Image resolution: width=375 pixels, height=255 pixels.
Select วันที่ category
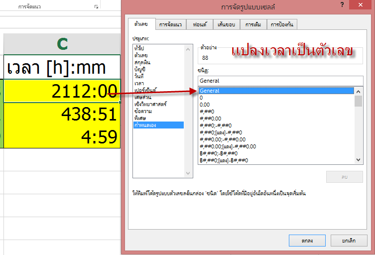coord(158,76)
